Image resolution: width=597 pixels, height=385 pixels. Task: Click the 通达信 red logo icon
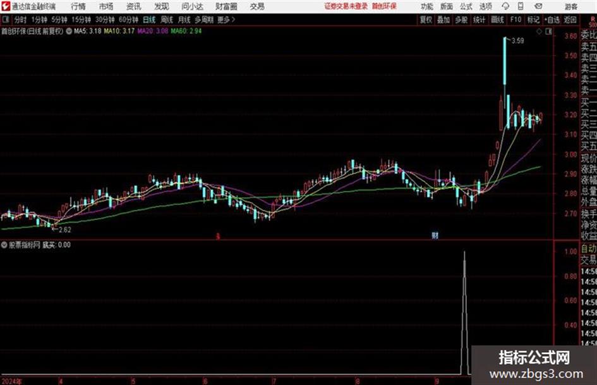point(6,6)
